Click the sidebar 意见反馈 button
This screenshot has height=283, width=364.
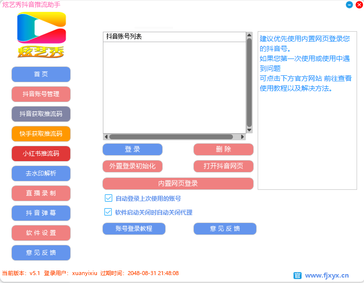click(x=41, y=252)
